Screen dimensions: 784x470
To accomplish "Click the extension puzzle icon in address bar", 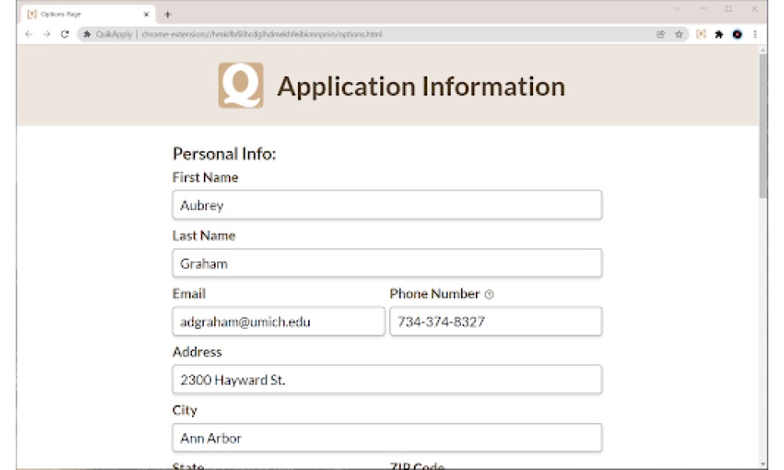I will [87, 34].
